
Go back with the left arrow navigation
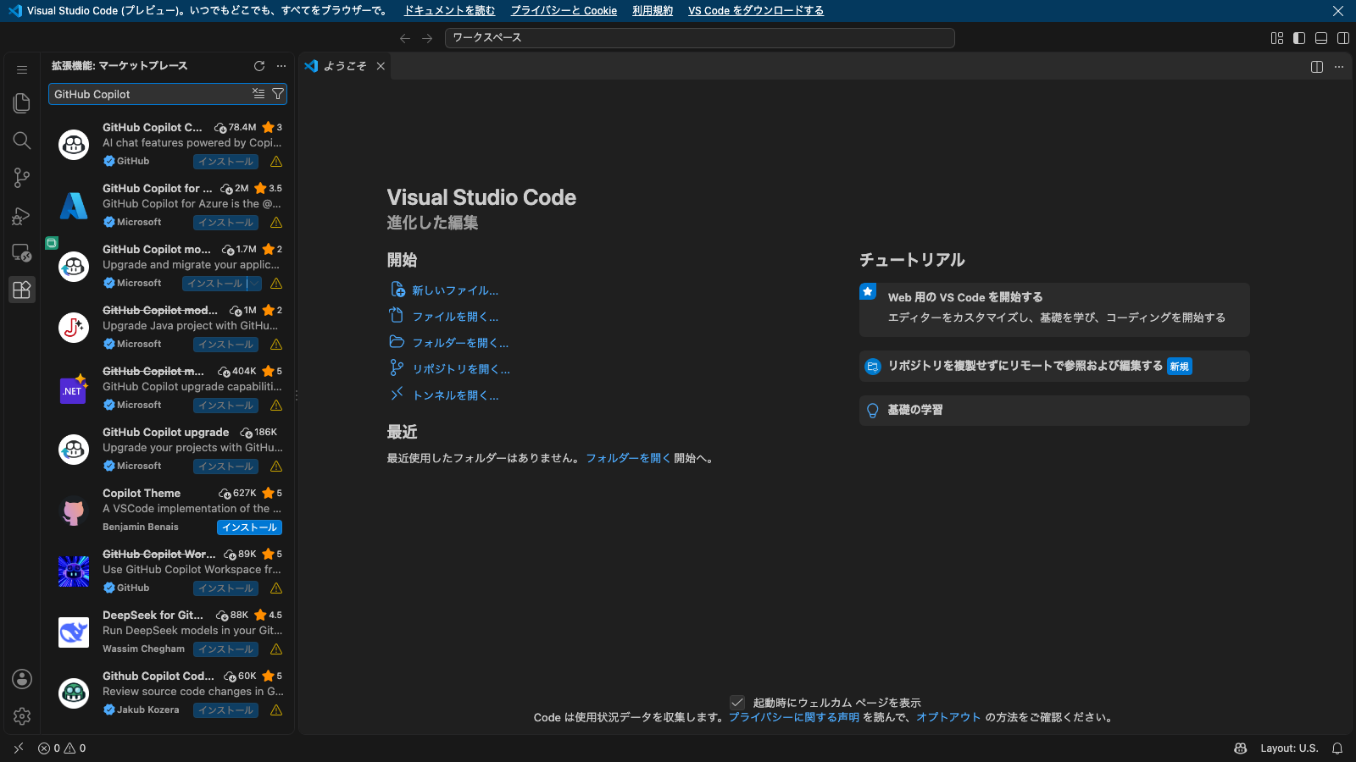[405, 38]
